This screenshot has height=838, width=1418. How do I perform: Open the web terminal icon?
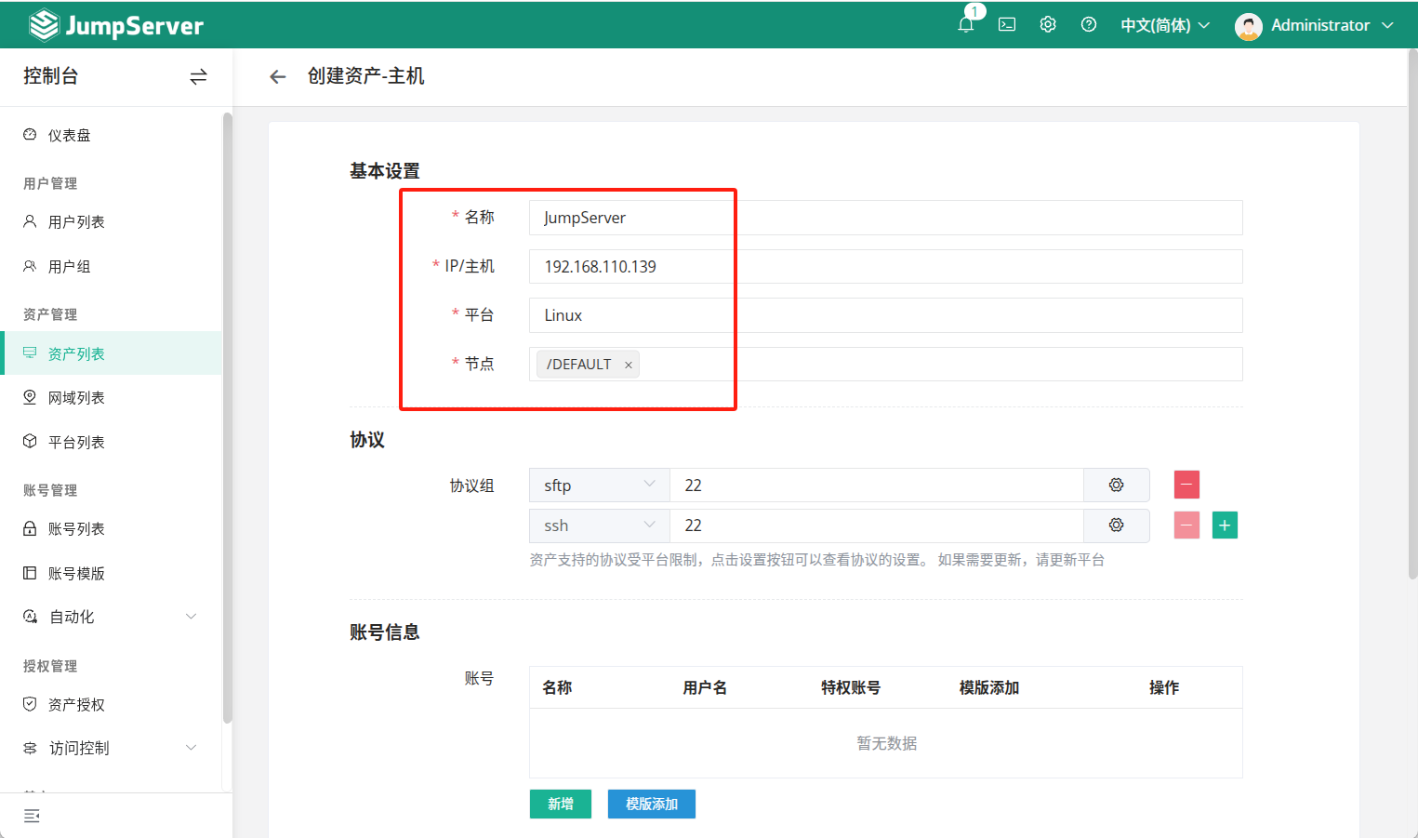click(1007, 25)
